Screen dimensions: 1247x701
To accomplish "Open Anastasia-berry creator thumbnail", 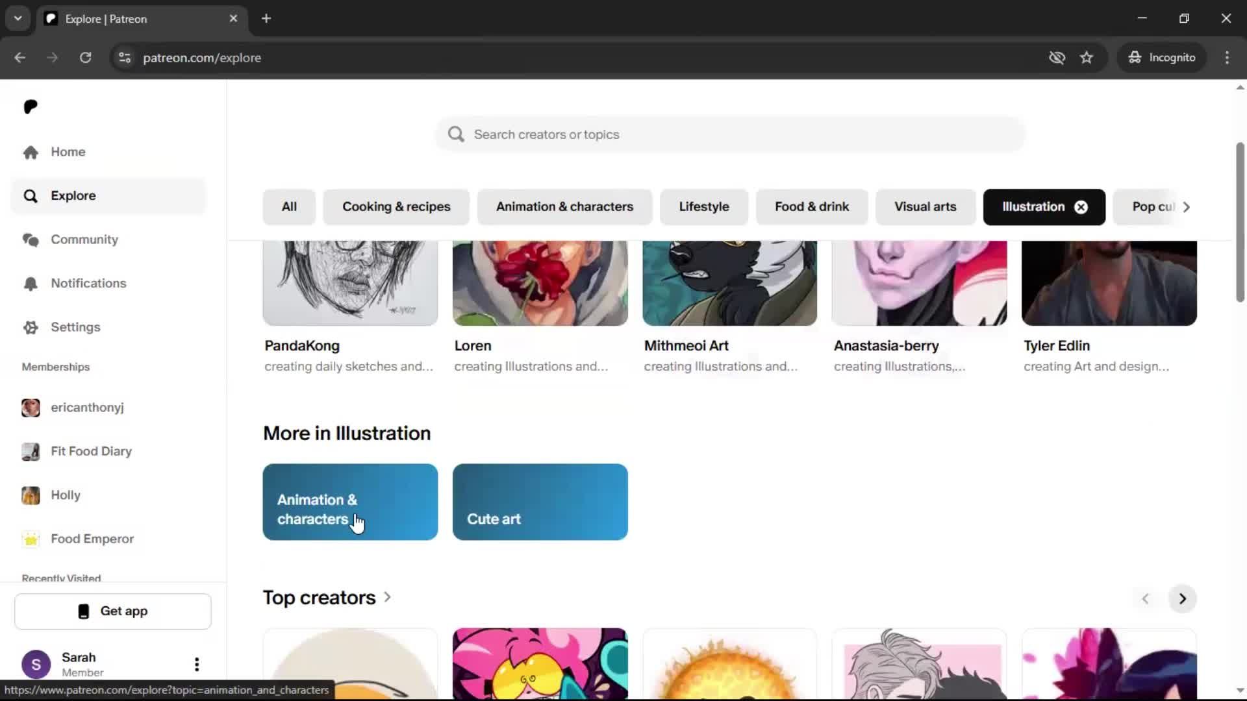I will (x=920, y=283).
